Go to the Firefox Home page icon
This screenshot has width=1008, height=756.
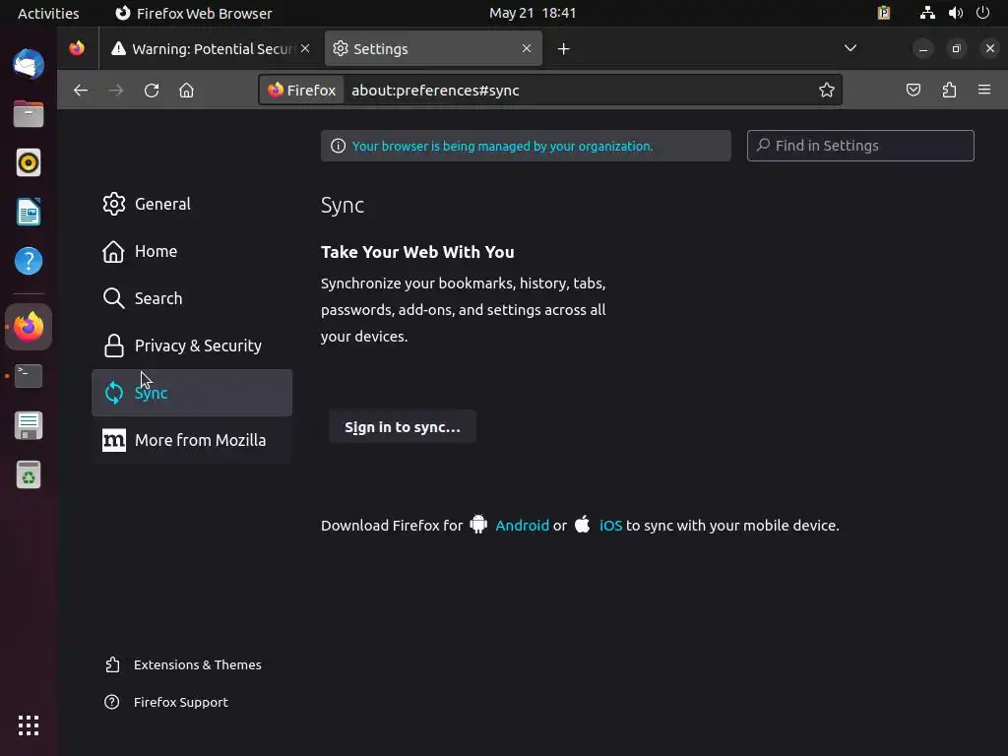[x=186, y=91]
